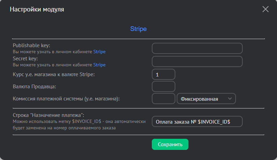
Task: Click the Оплата заказа № $INVOICE_ID$ field
Action: [197, 122]
